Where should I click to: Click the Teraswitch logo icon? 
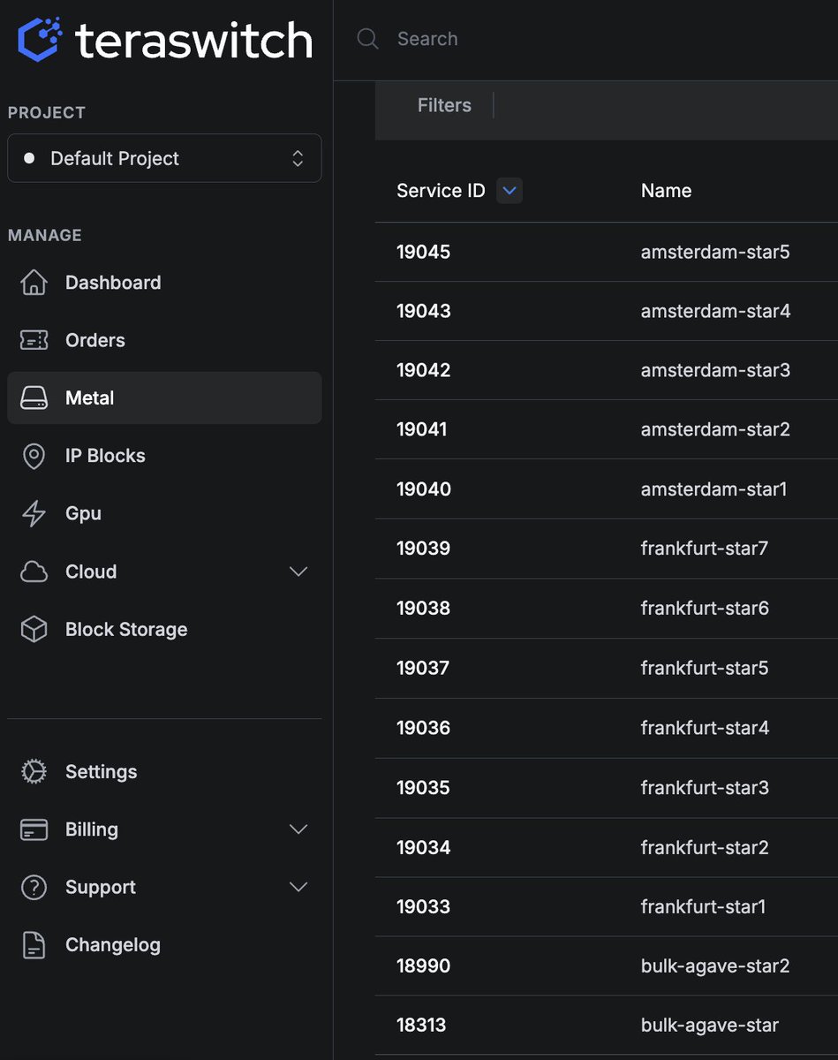click(41, 40)
